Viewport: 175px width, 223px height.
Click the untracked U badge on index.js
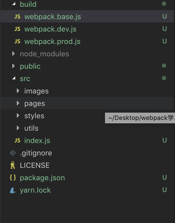click(x=164, y=140)
